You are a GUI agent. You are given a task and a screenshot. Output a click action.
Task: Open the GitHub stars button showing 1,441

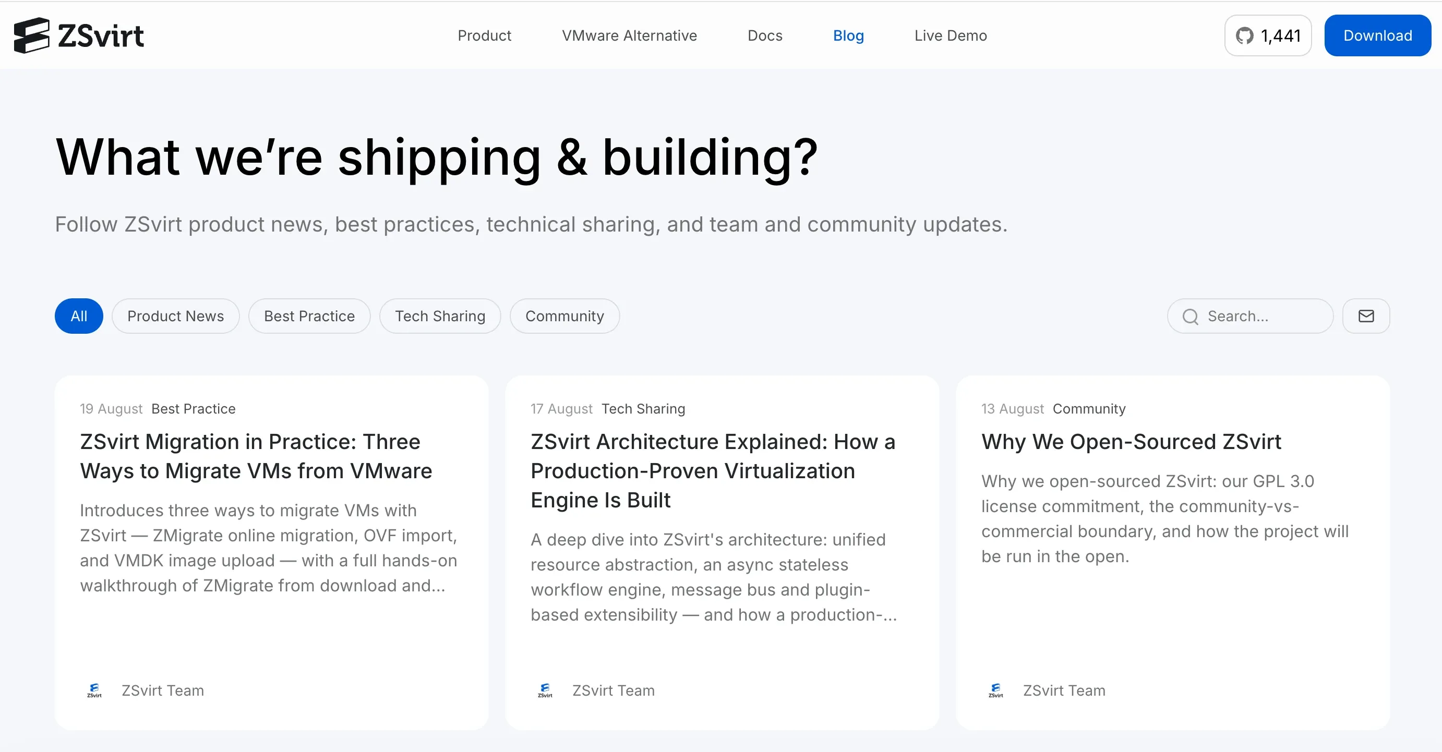[1268, 35]
